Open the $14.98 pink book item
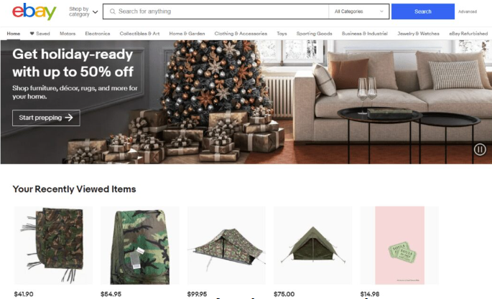The width and height of the screenshot is (492, 299). [399, 245]
